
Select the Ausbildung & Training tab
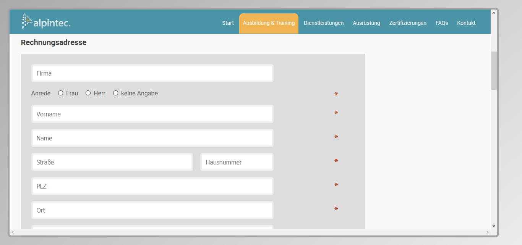[x=269, y=23]
